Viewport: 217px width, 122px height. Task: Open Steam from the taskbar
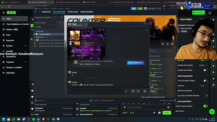[38, 119]
